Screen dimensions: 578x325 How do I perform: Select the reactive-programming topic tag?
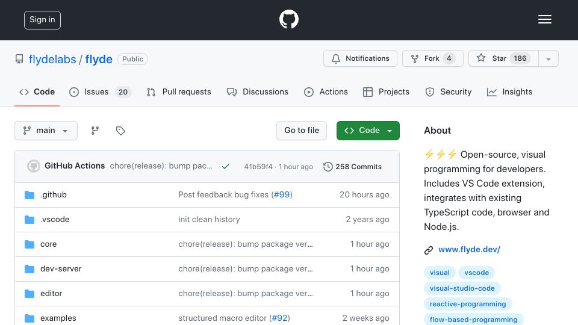(468, 304)
